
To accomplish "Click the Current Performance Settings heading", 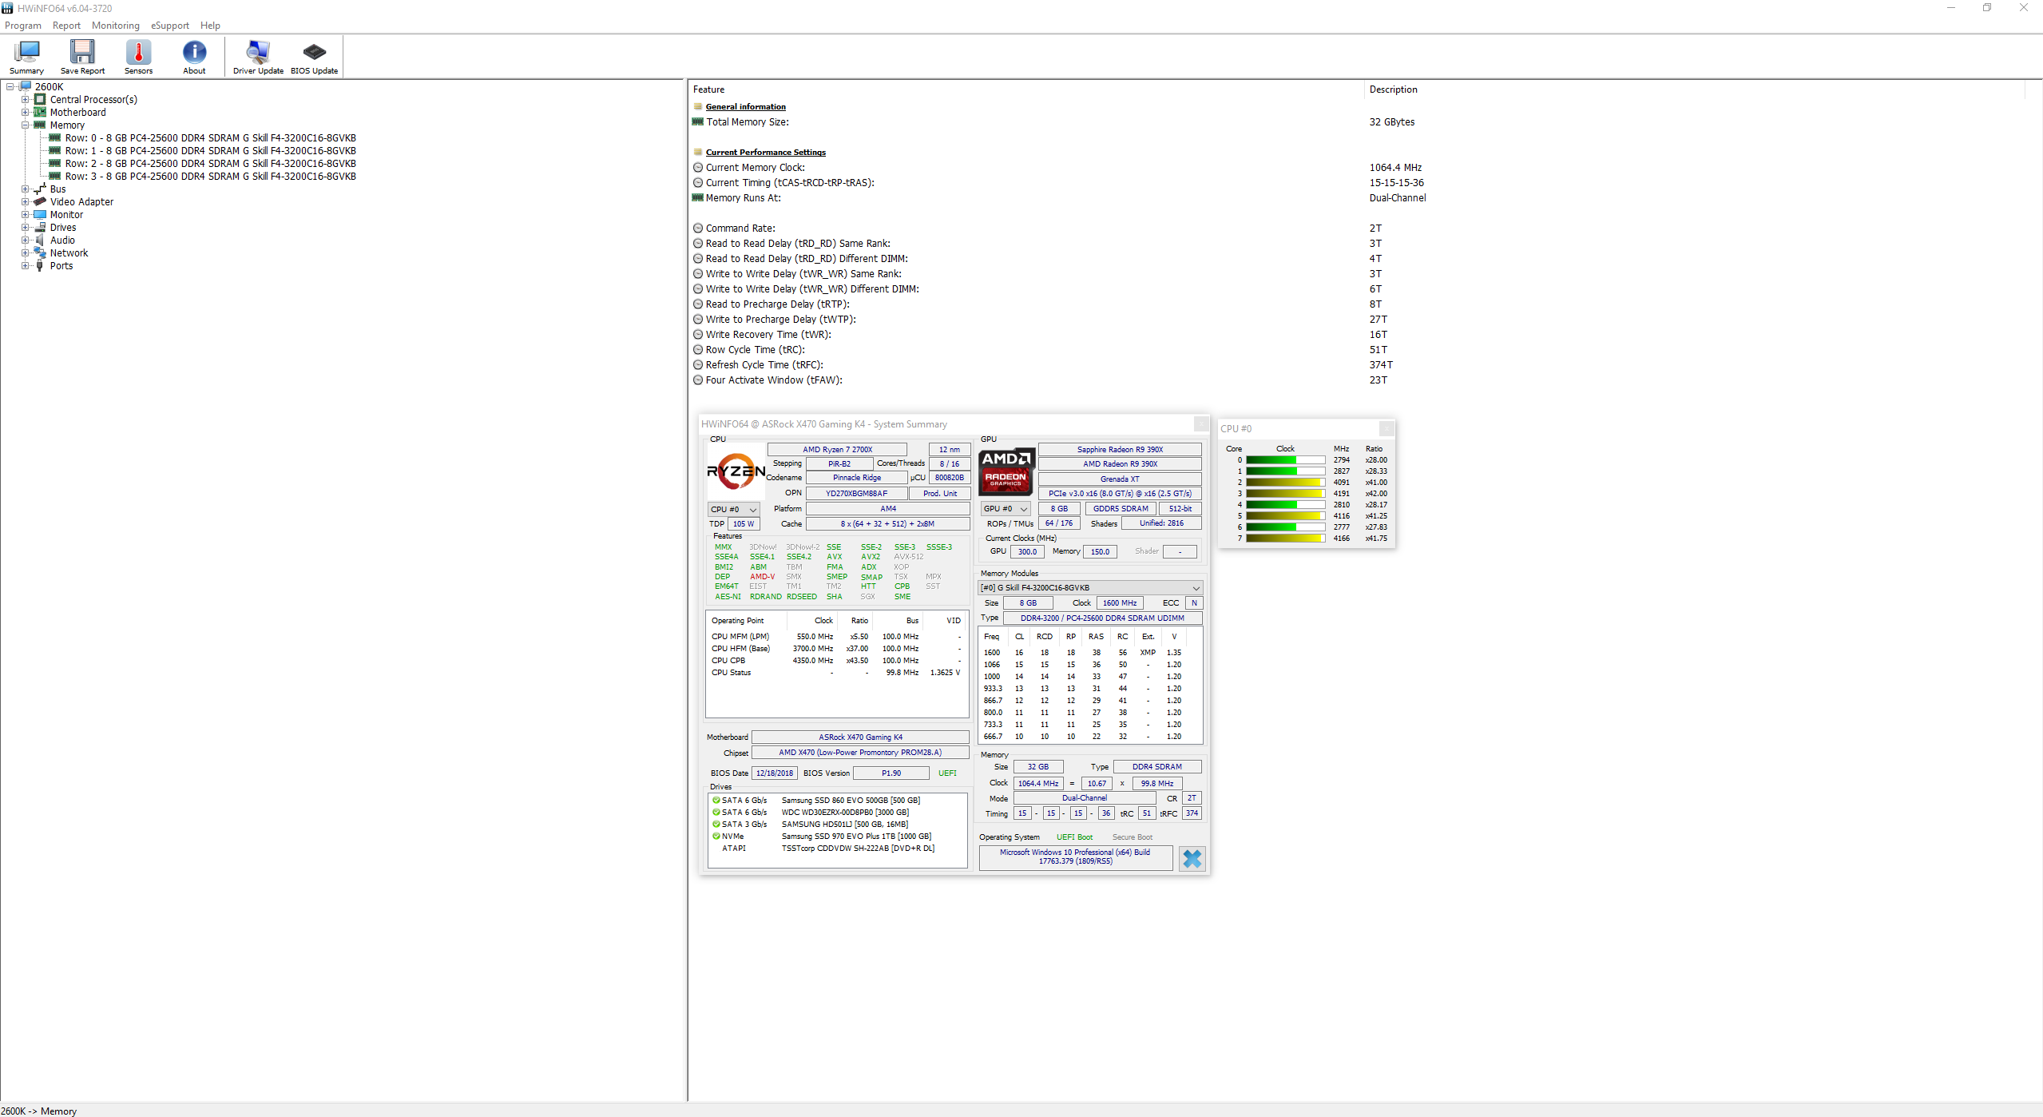I will (765, 152).
